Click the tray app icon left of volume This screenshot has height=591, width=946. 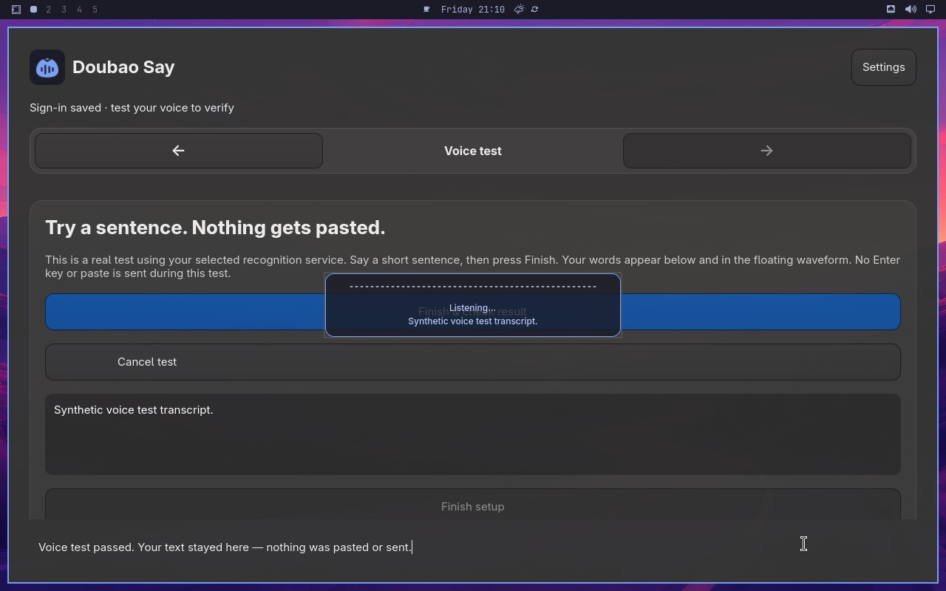coord(891,10)
